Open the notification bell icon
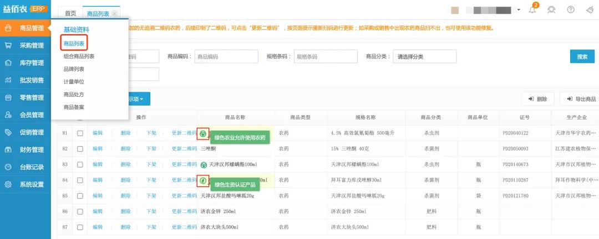The height and width of the screenshot is (239, 599). [x=532, y=11]
